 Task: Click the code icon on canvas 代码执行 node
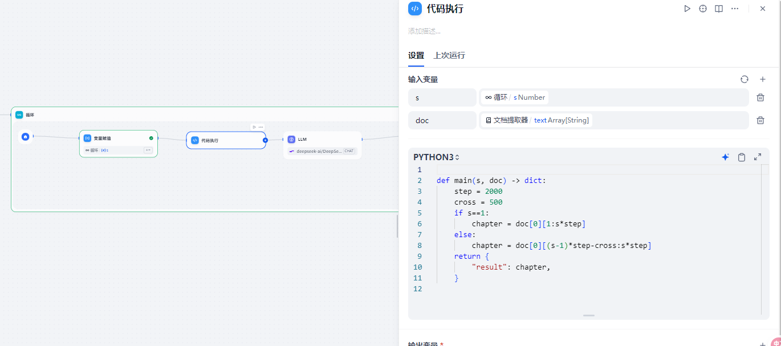[x=195, y=140]
